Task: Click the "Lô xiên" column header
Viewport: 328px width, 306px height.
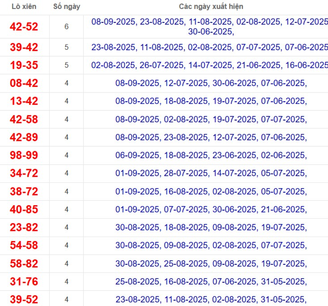Action: (x=24, y=7)
